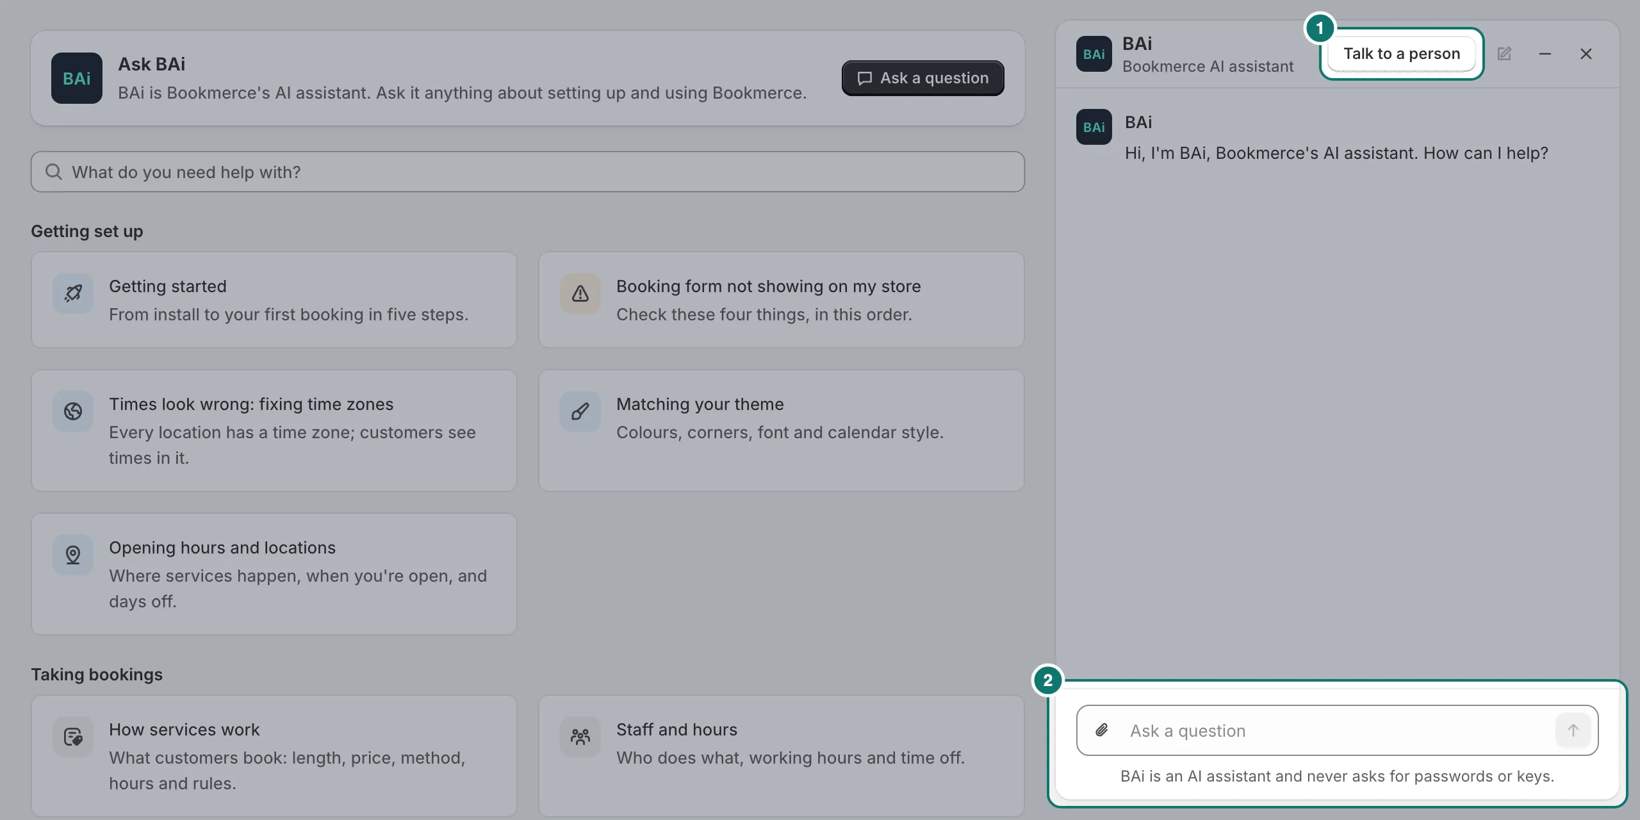Click text From install to your first booking

coord(289,315)
